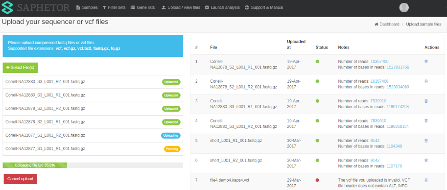Go to Dashboard breadcrumb link
447x190 pixels.
tap(387, 24)
